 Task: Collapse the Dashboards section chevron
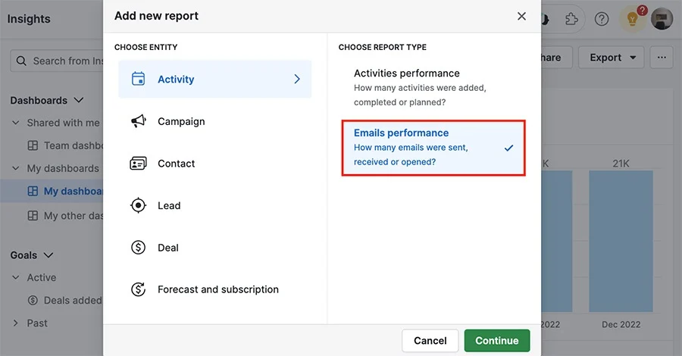click(79, 100)
